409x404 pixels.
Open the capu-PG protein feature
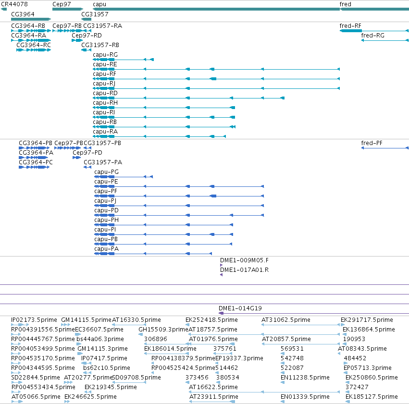tap(124, 177)
